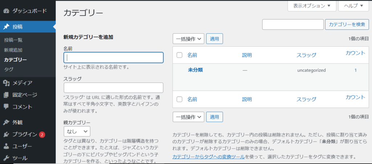
Task: Open the top 一括操作 bulk actions dropdown
Action: click(x=188, y=39)
